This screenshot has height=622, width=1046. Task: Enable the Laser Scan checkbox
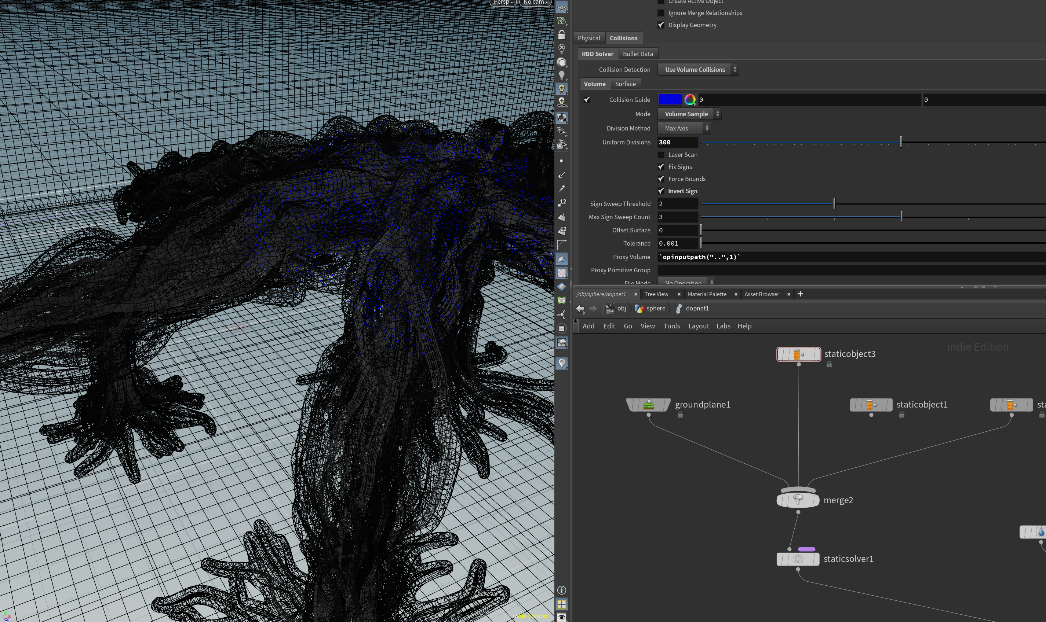pos(661,155)
